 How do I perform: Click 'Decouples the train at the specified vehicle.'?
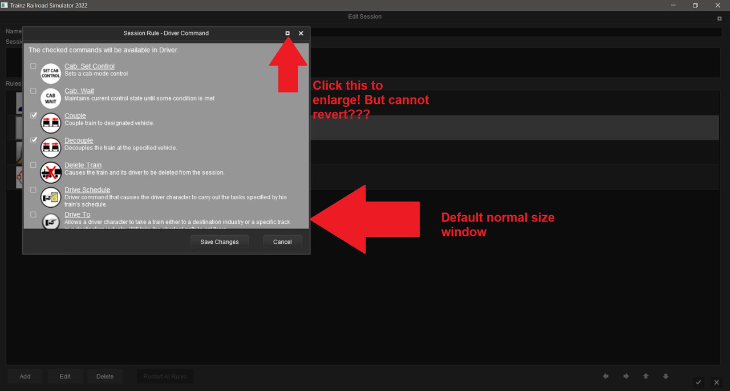[121, 148]
